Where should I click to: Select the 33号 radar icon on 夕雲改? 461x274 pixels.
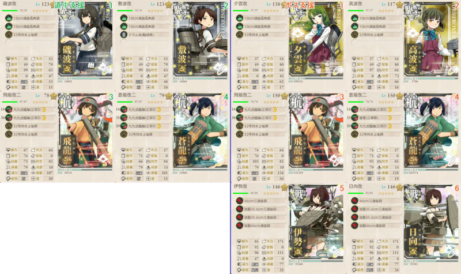pos(239,35)
